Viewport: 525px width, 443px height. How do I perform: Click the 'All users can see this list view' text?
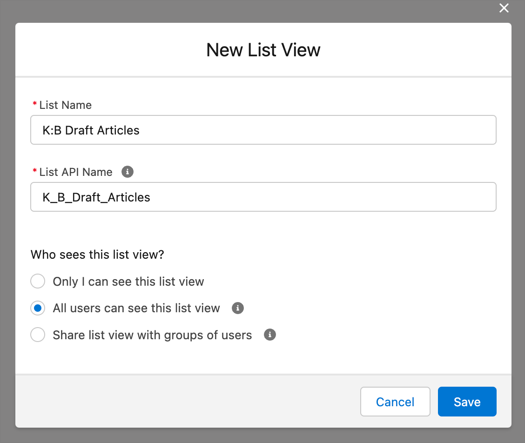[136, 308]
